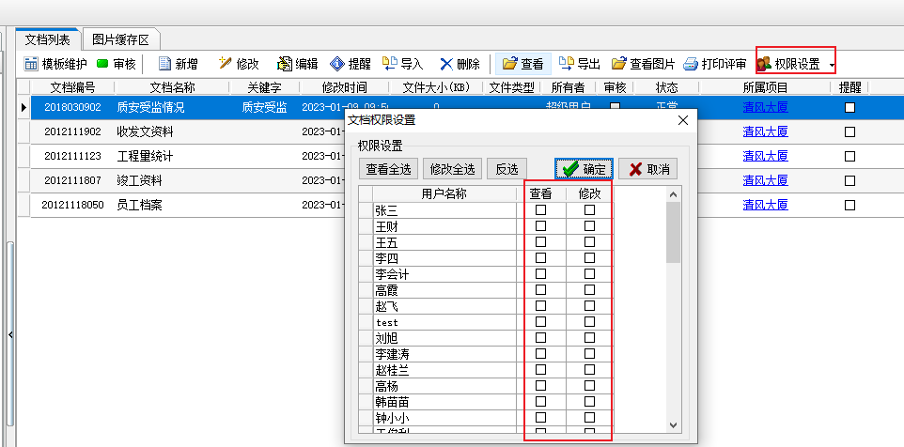Expand the 权限设置 dropdown arrow
This screenshot has height=447, width=904.
coord(832,65)
